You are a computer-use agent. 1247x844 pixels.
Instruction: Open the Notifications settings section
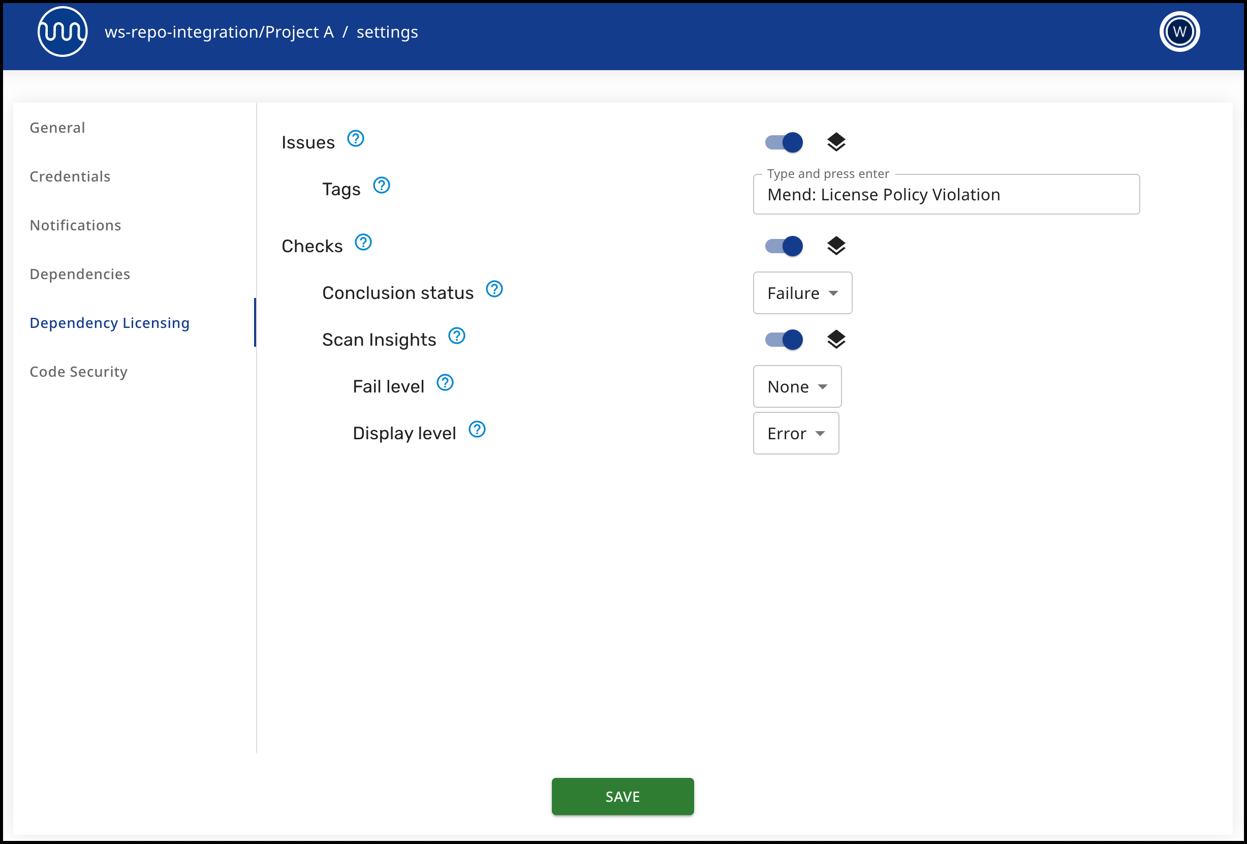click(75, 225)
